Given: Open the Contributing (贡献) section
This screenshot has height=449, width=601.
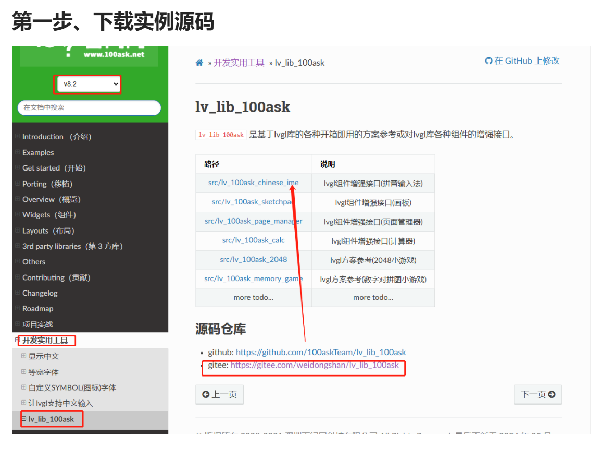Looking at the screenshot, I should 56,277.
